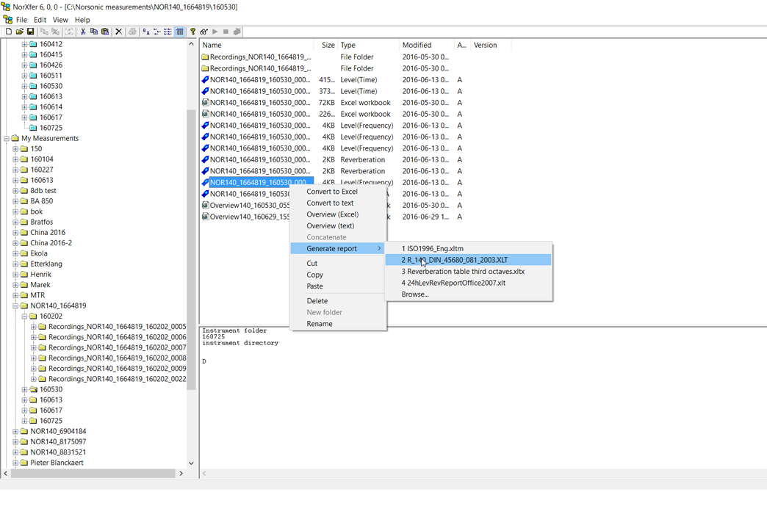Expand the Bratfos folder node

15,222
